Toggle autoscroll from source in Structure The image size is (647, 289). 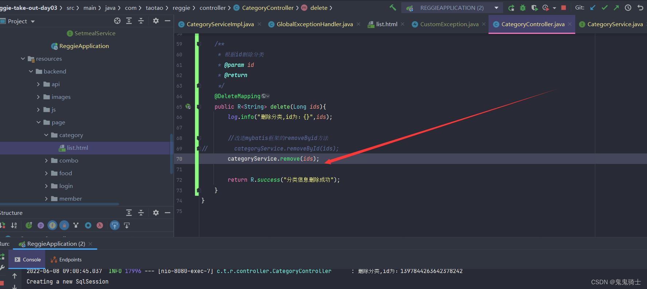[127, 225]
